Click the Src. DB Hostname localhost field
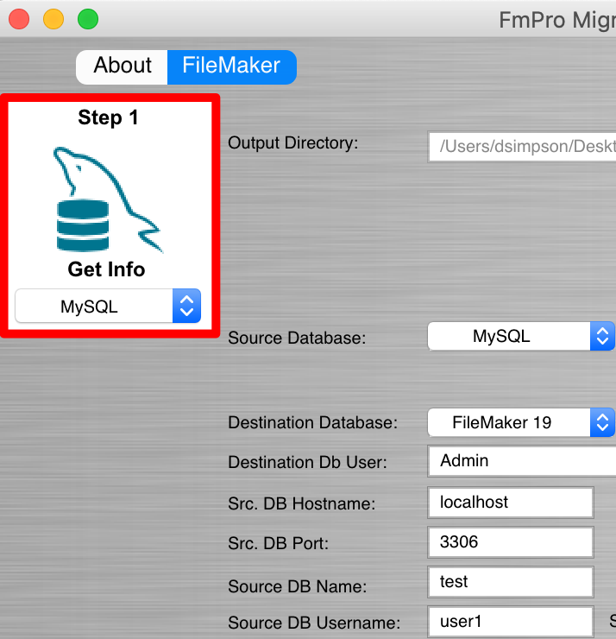 pyautogui.click(x=510, y=503)
